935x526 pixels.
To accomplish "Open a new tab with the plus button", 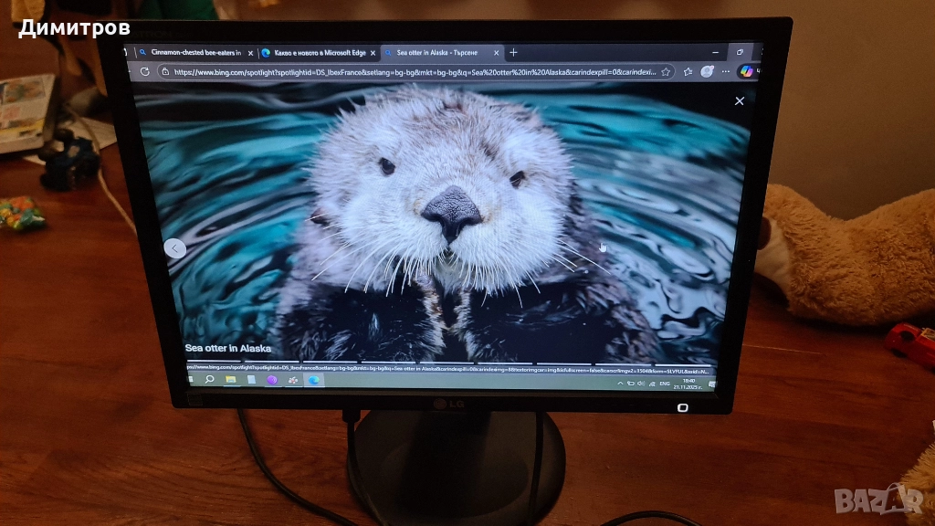I will click(511, 52).
